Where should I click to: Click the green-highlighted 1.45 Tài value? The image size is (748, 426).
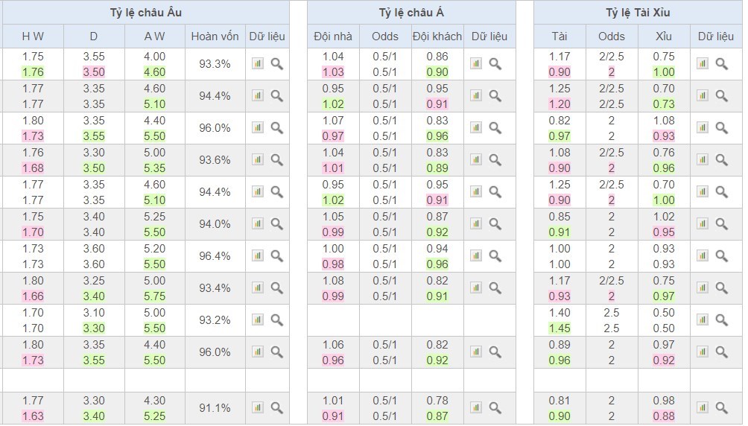[560, 328]
